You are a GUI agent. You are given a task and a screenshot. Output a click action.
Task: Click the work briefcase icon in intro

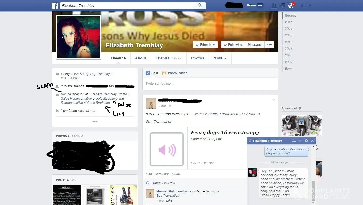click(57, 94)
